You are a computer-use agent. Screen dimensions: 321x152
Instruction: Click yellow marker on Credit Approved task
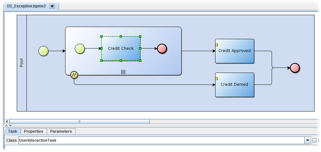[x=216, y=45]
